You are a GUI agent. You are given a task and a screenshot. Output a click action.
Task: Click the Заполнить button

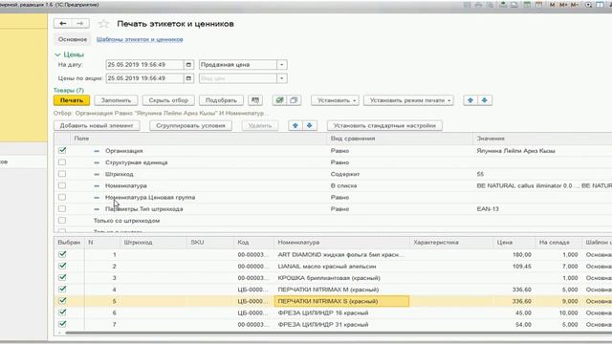point(116,100)
